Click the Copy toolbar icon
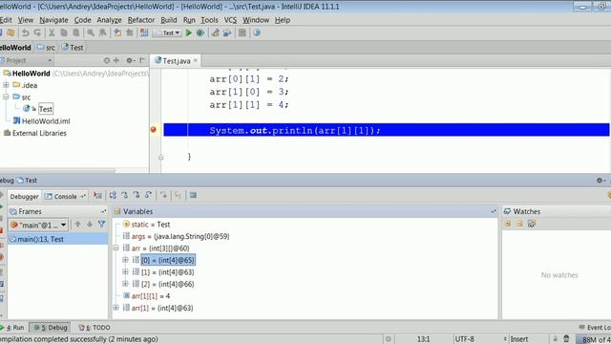 (64, 33)
